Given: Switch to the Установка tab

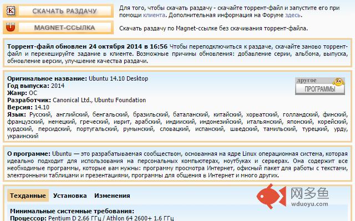Looking at the screenshot, I should (70, 196).
